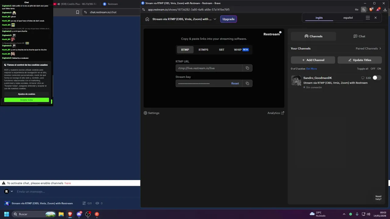Open Brave Rewards triangle icon
Viewport: 390px width, 219px height.
pos(378,9)
